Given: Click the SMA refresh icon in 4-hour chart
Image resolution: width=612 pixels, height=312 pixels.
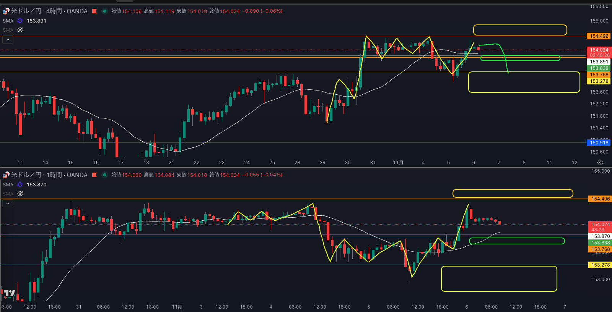Looking at the screenshot, I should click(20, 21).
